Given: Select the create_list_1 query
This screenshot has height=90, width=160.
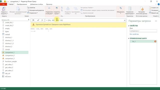Looking at the screenshot, I should tap(15, 22).
